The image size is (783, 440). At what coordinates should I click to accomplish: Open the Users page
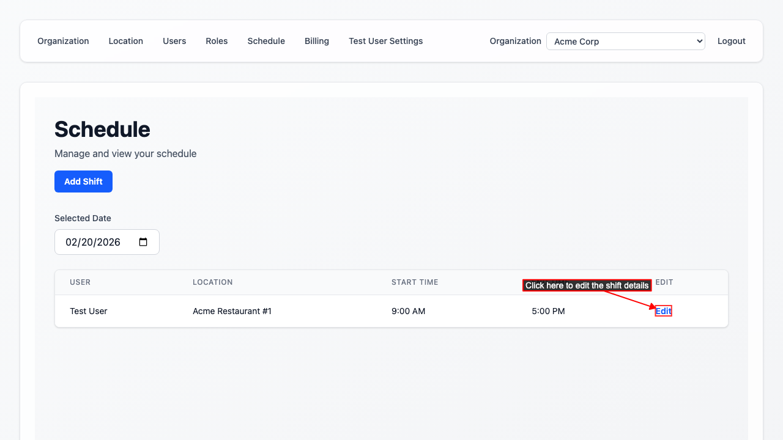point(174,41)
